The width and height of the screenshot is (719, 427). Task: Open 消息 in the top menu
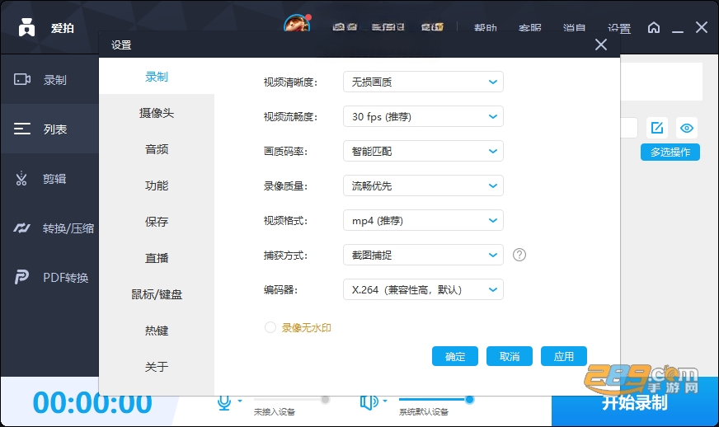click(x=574, y=27)
